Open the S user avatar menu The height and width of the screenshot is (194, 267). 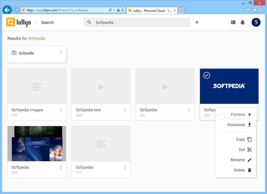256,22
